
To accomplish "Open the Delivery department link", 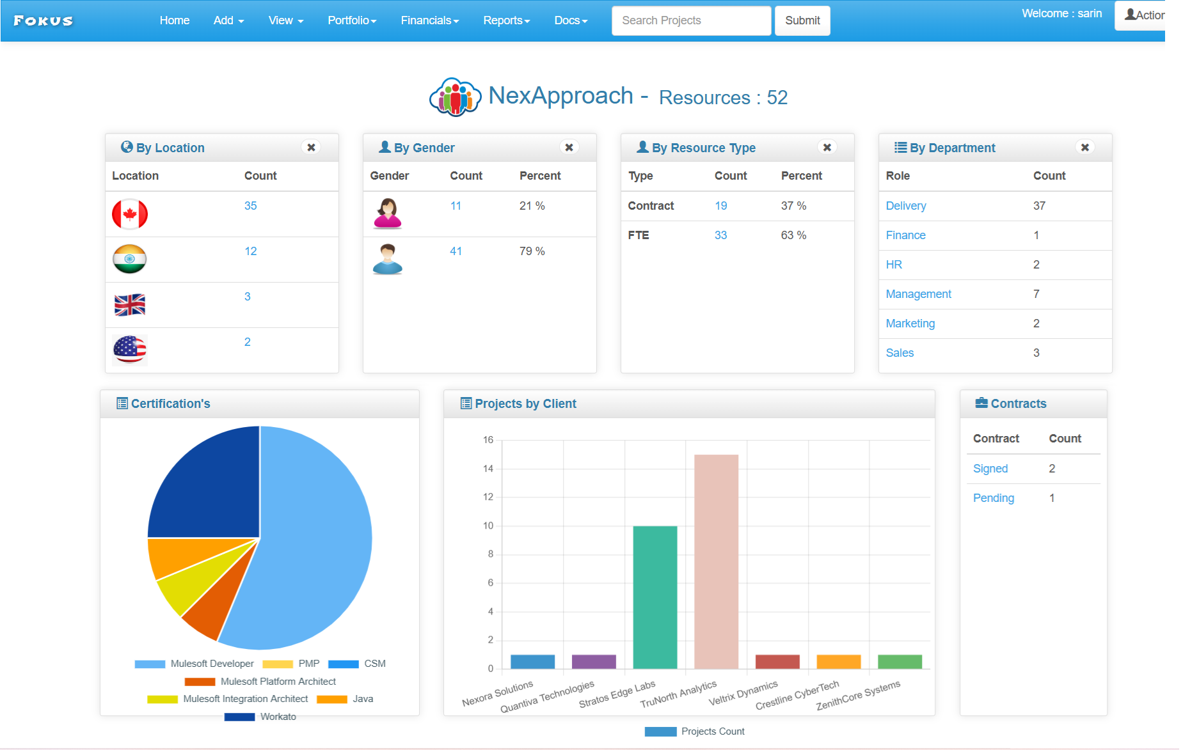I will (905, 206).
